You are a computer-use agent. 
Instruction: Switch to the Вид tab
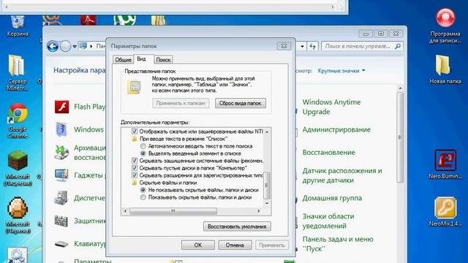pyautogui.click(x=142, y=59)
